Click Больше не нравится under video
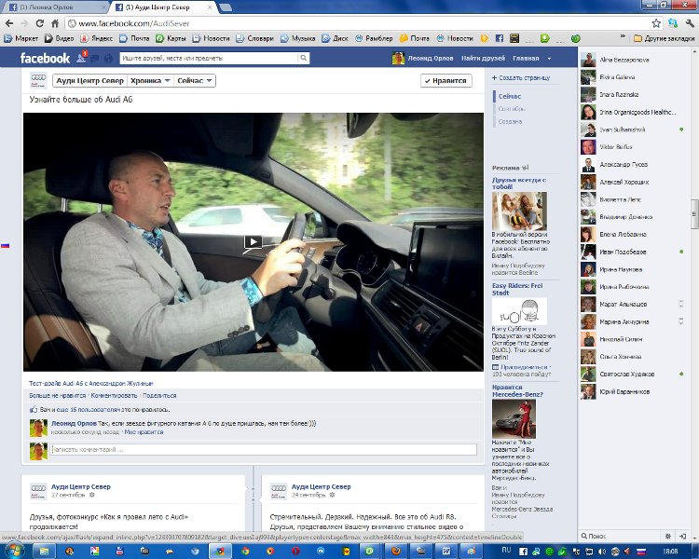699x559 pixels. pyautogui.click(x=58, y=395)
